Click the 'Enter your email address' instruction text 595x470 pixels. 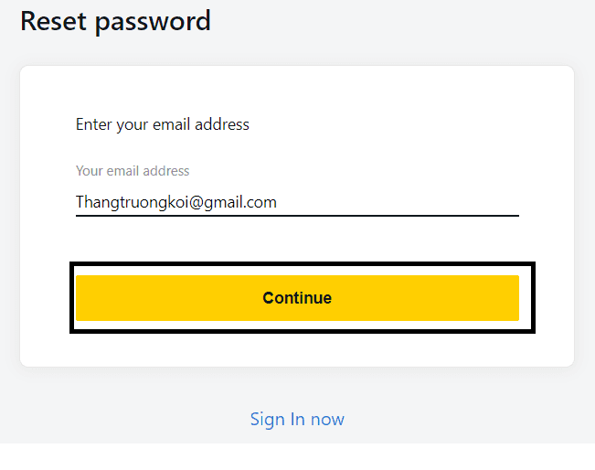[x=163, y=124]
